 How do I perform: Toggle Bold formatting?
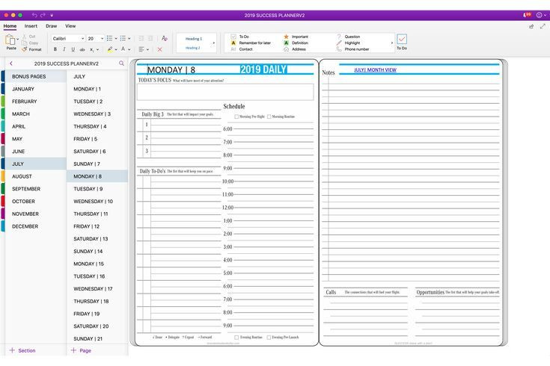click(x=55, y=49)
